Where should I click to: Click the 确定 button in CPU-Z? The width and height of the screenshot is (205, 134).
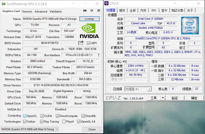[194, 98]
